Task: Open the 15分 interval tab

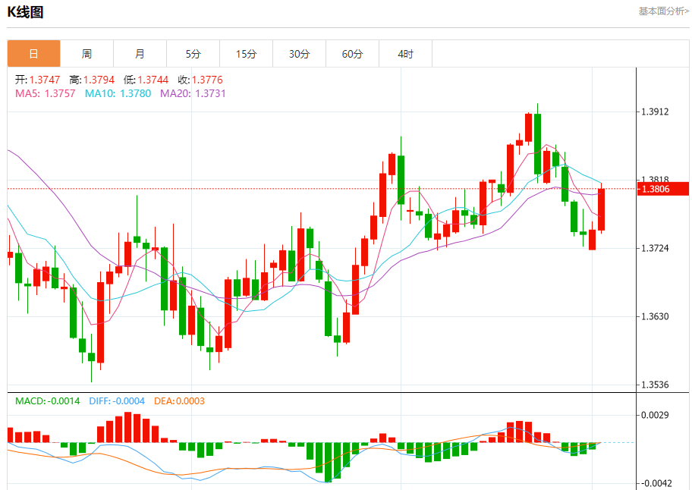Action: click(x=247, y=54)
